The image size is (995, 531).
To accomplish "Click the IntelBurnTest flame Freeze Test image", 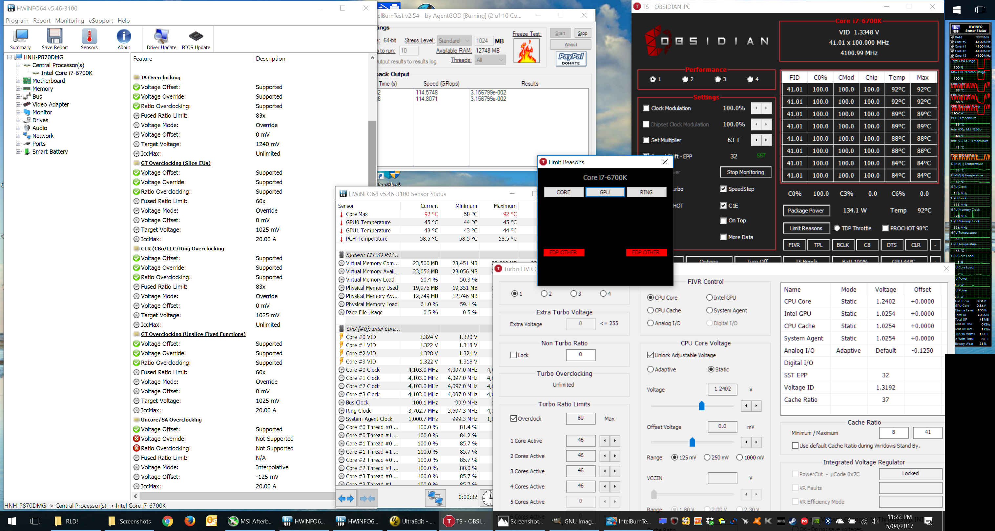I will [527, 50].
